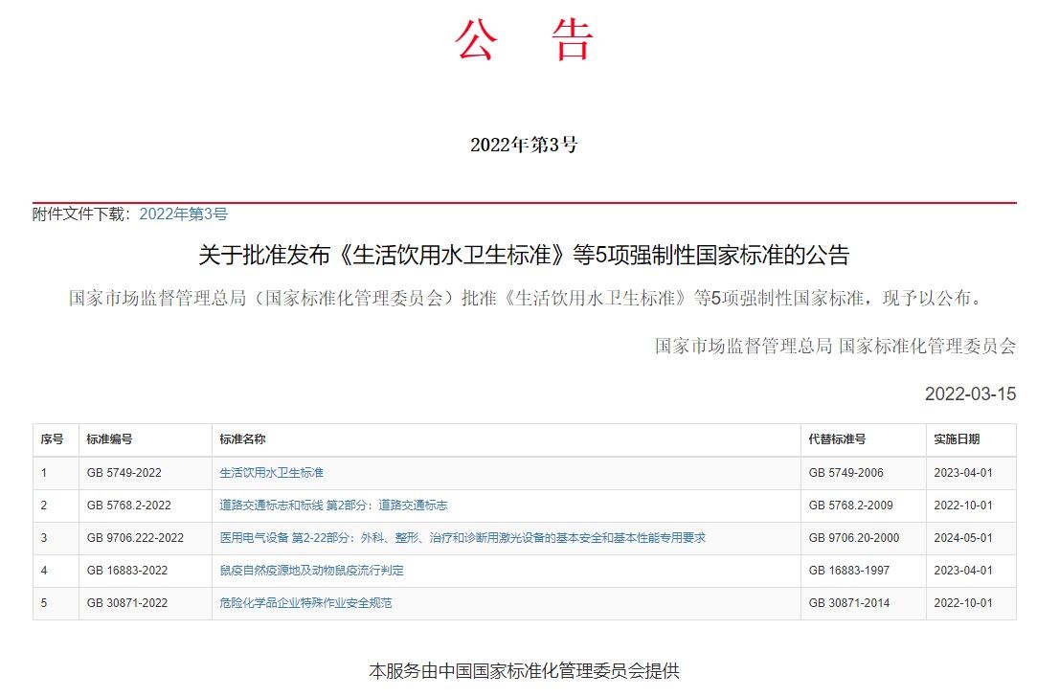Open the 医用电气设备 第2-22部分 standard link
This screenshot has width=1037, height=697.
[x=462, y=538]
